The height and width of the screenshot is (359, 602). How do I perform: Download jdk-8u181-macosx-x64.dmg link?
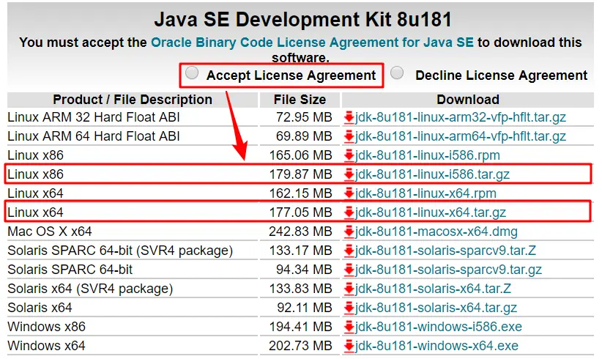(436, 232)
